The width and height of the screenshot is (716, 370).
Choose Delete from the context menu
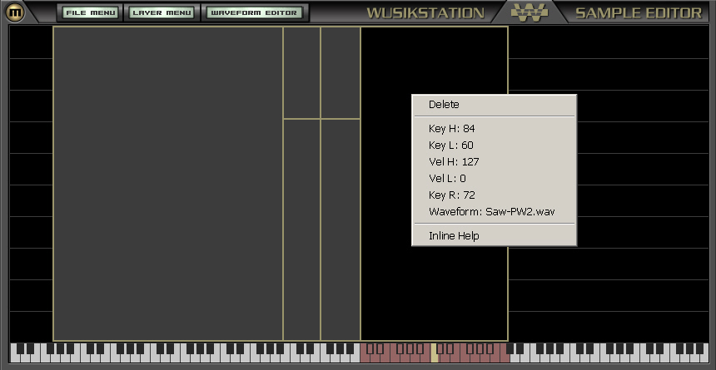point(494,105)
